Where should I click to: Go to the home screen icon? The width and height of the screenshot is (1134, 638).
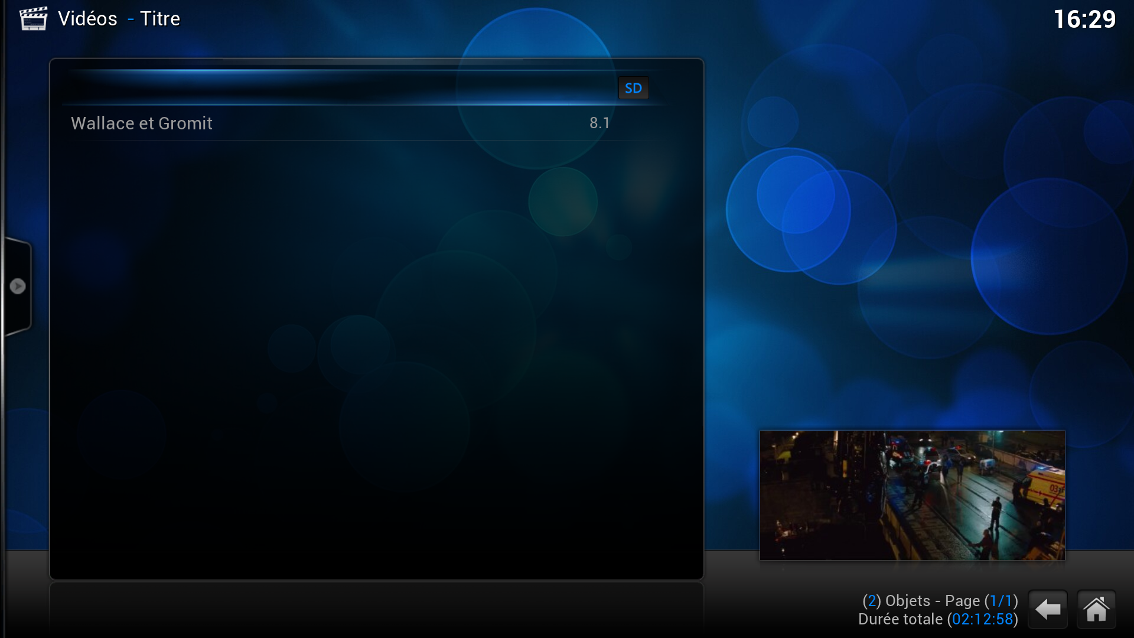(1096, 609)
